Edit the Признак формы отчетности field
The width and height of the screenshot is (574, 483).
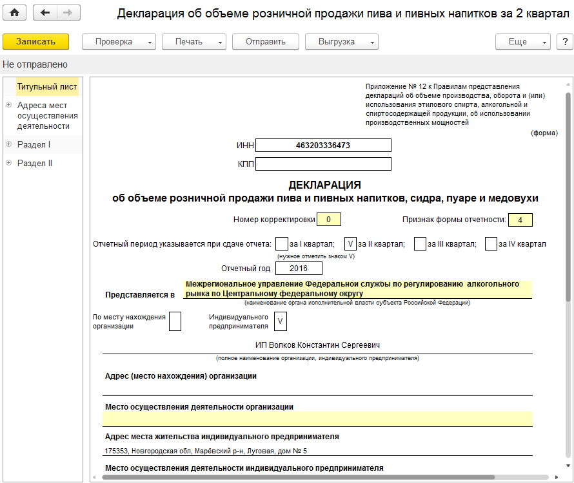(520, 220)
